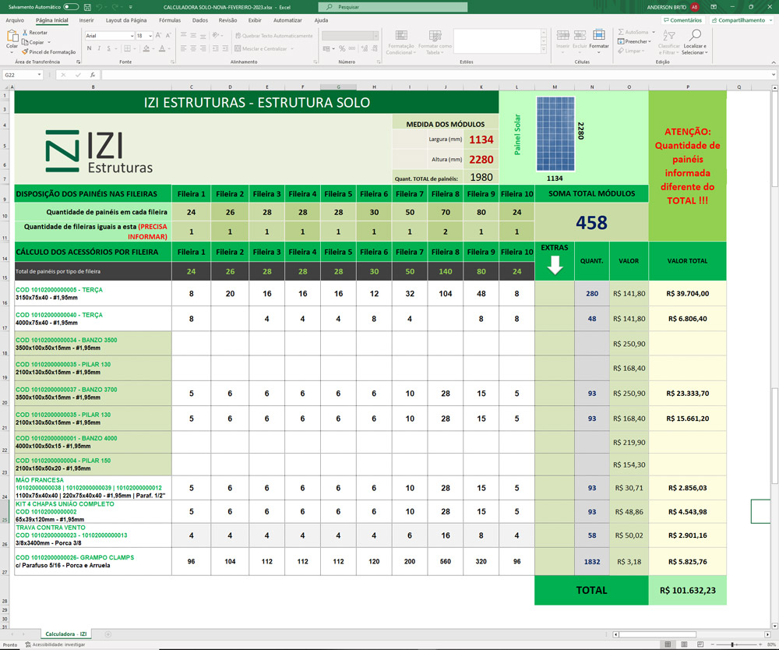Click the zoom slider handle
Image resolution: width=779 pixels, height=650 pixels.
[731, 645]
